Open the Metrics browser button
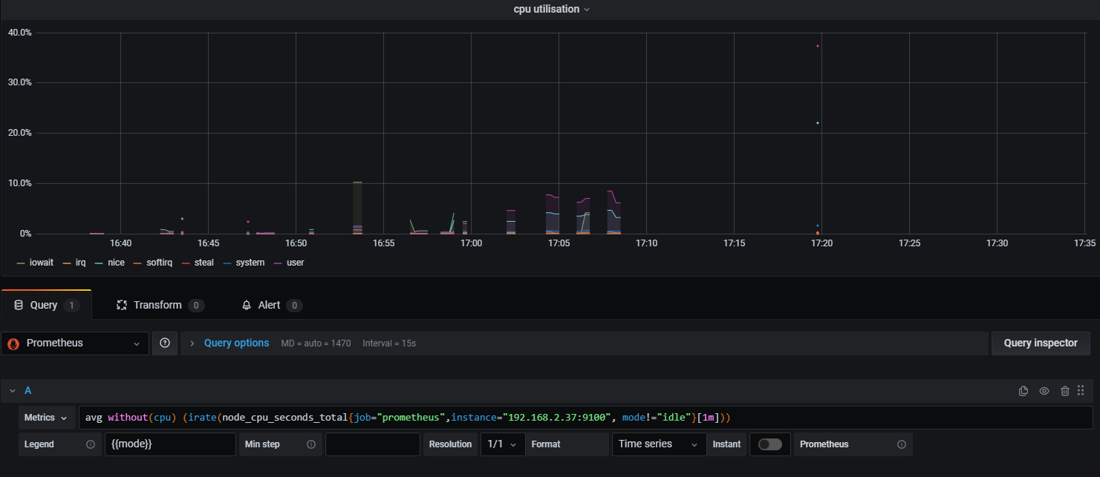 49,418
